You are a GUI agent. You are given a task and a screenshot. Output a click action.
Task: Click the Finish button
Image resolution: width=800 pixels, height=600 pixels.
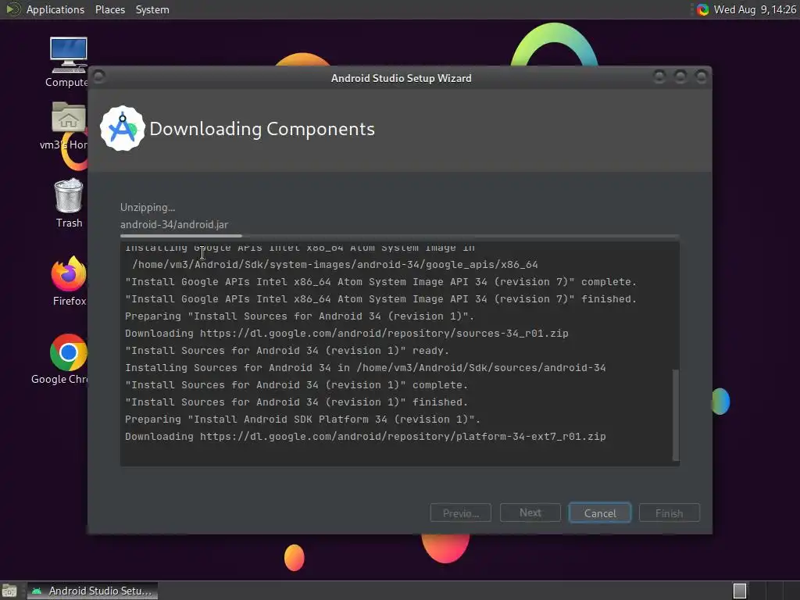[670, 512]
